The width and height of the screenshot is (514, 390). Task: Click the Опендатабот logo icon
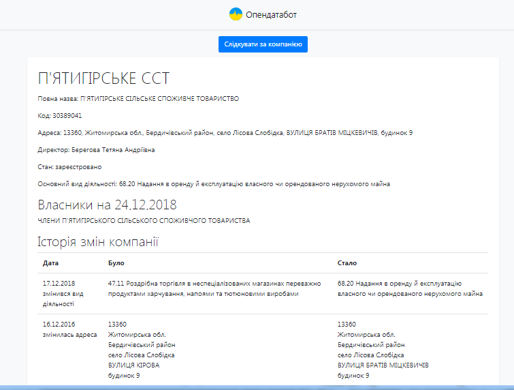(236, 14)
